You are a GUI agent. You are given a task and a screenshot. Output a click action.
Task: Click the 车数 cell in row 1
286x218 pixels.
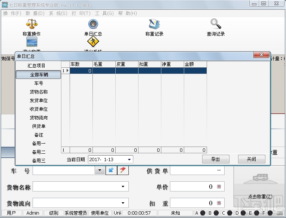(x=81, y=71)
